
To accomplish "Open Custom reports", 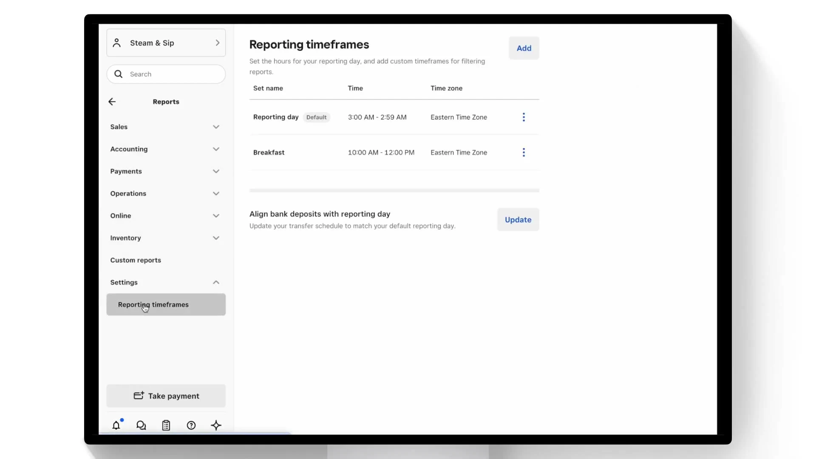I will (166, 260).
